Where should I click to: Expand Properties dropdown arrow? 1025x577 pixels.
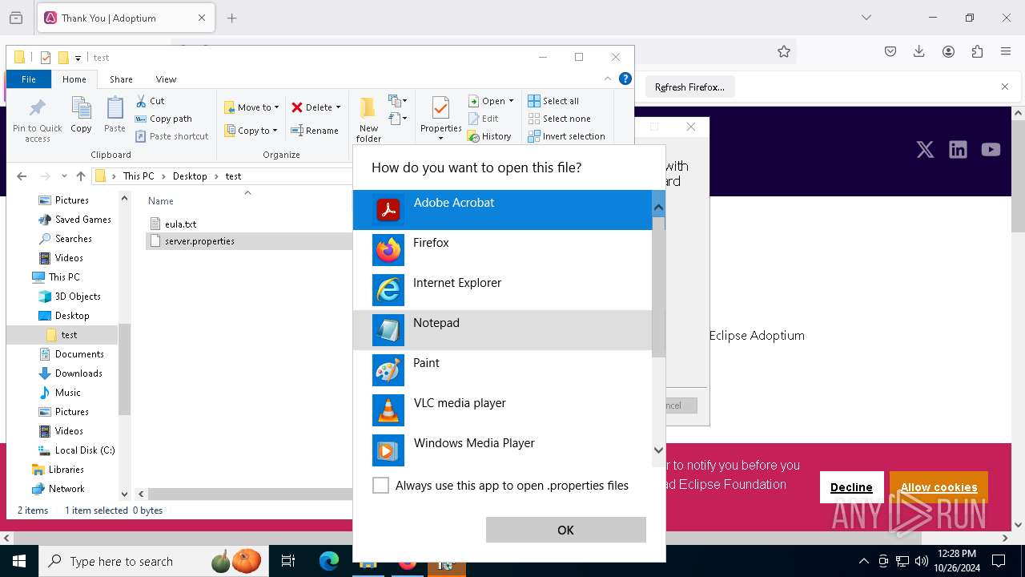click(x=440, y=139)
